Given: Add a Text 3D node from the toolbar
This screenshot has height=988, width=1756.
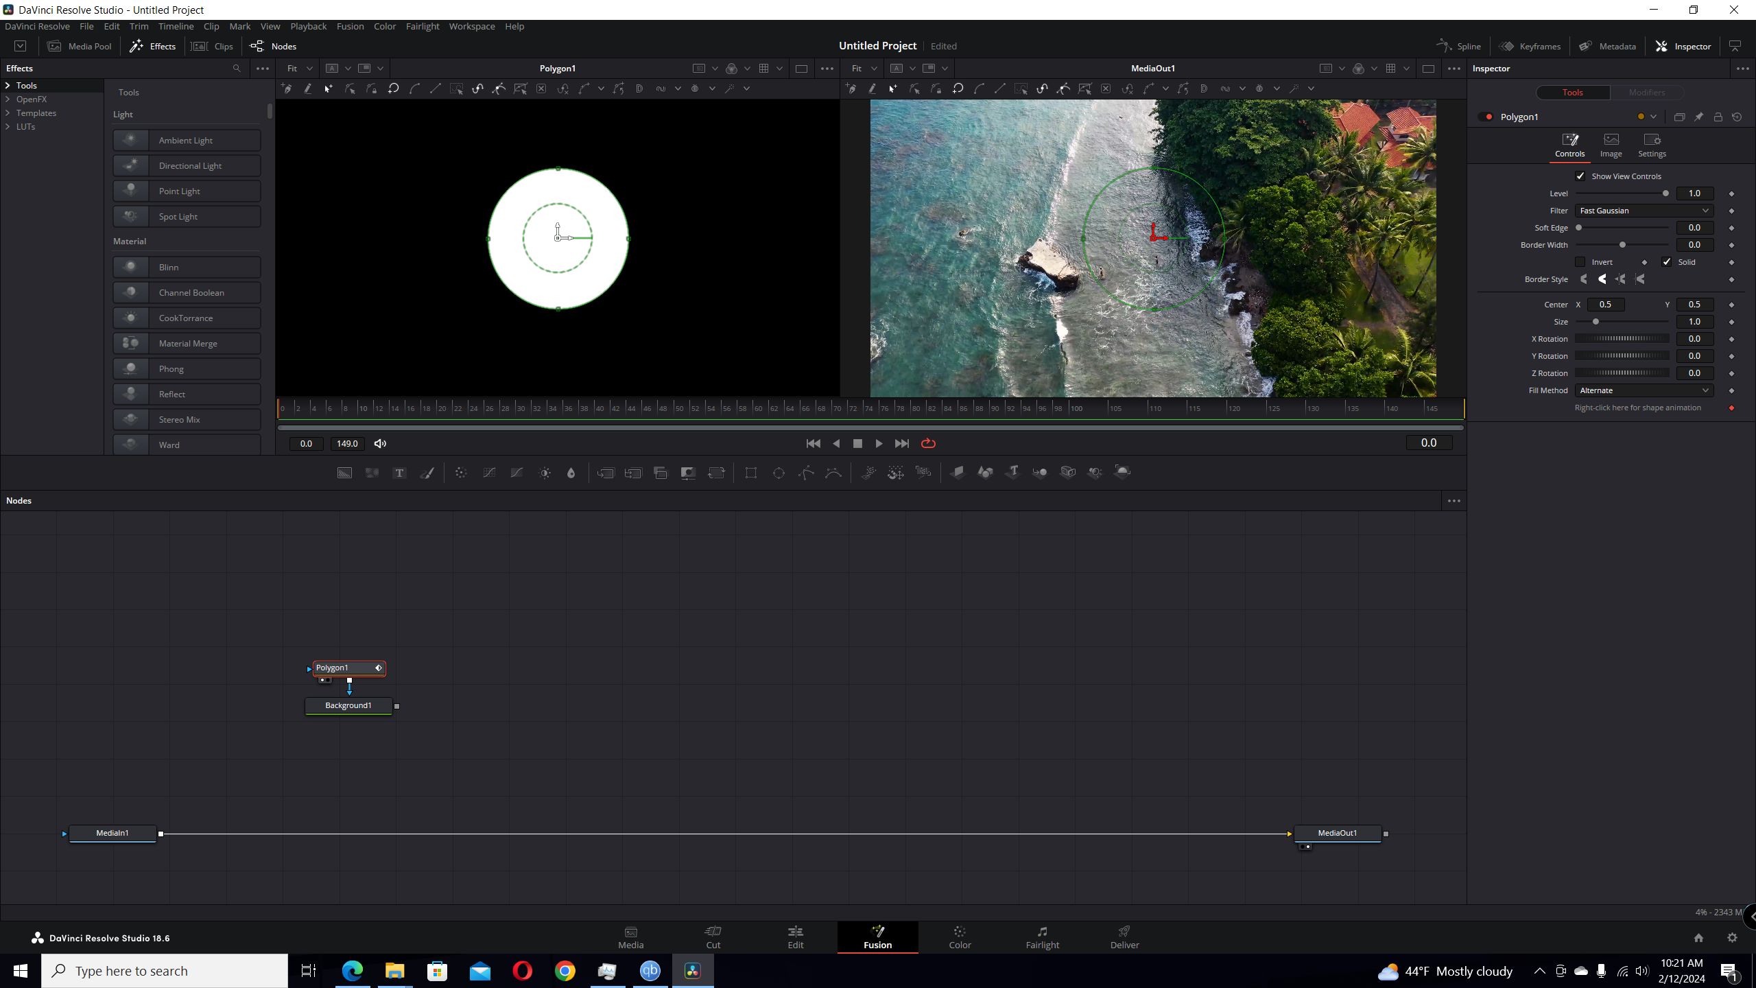Looking at the screenshot, I should [1012, 472].
